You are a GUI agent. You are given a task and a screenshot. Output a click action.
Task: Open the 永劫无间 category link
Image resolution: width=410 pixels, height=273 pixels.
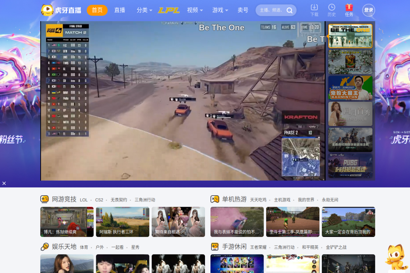[330, 200]
